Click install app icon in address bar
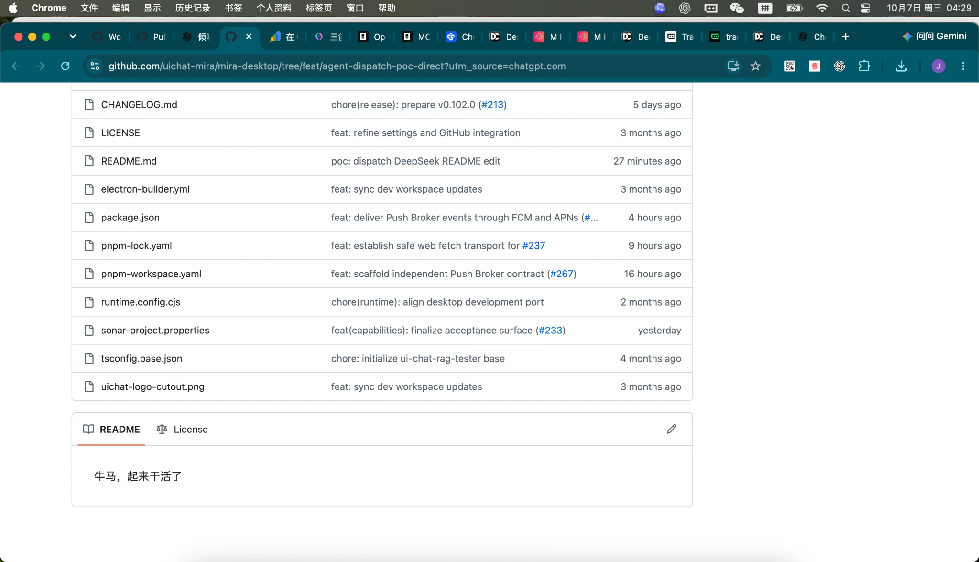979x562 pixels. click(x=733, y=66)
